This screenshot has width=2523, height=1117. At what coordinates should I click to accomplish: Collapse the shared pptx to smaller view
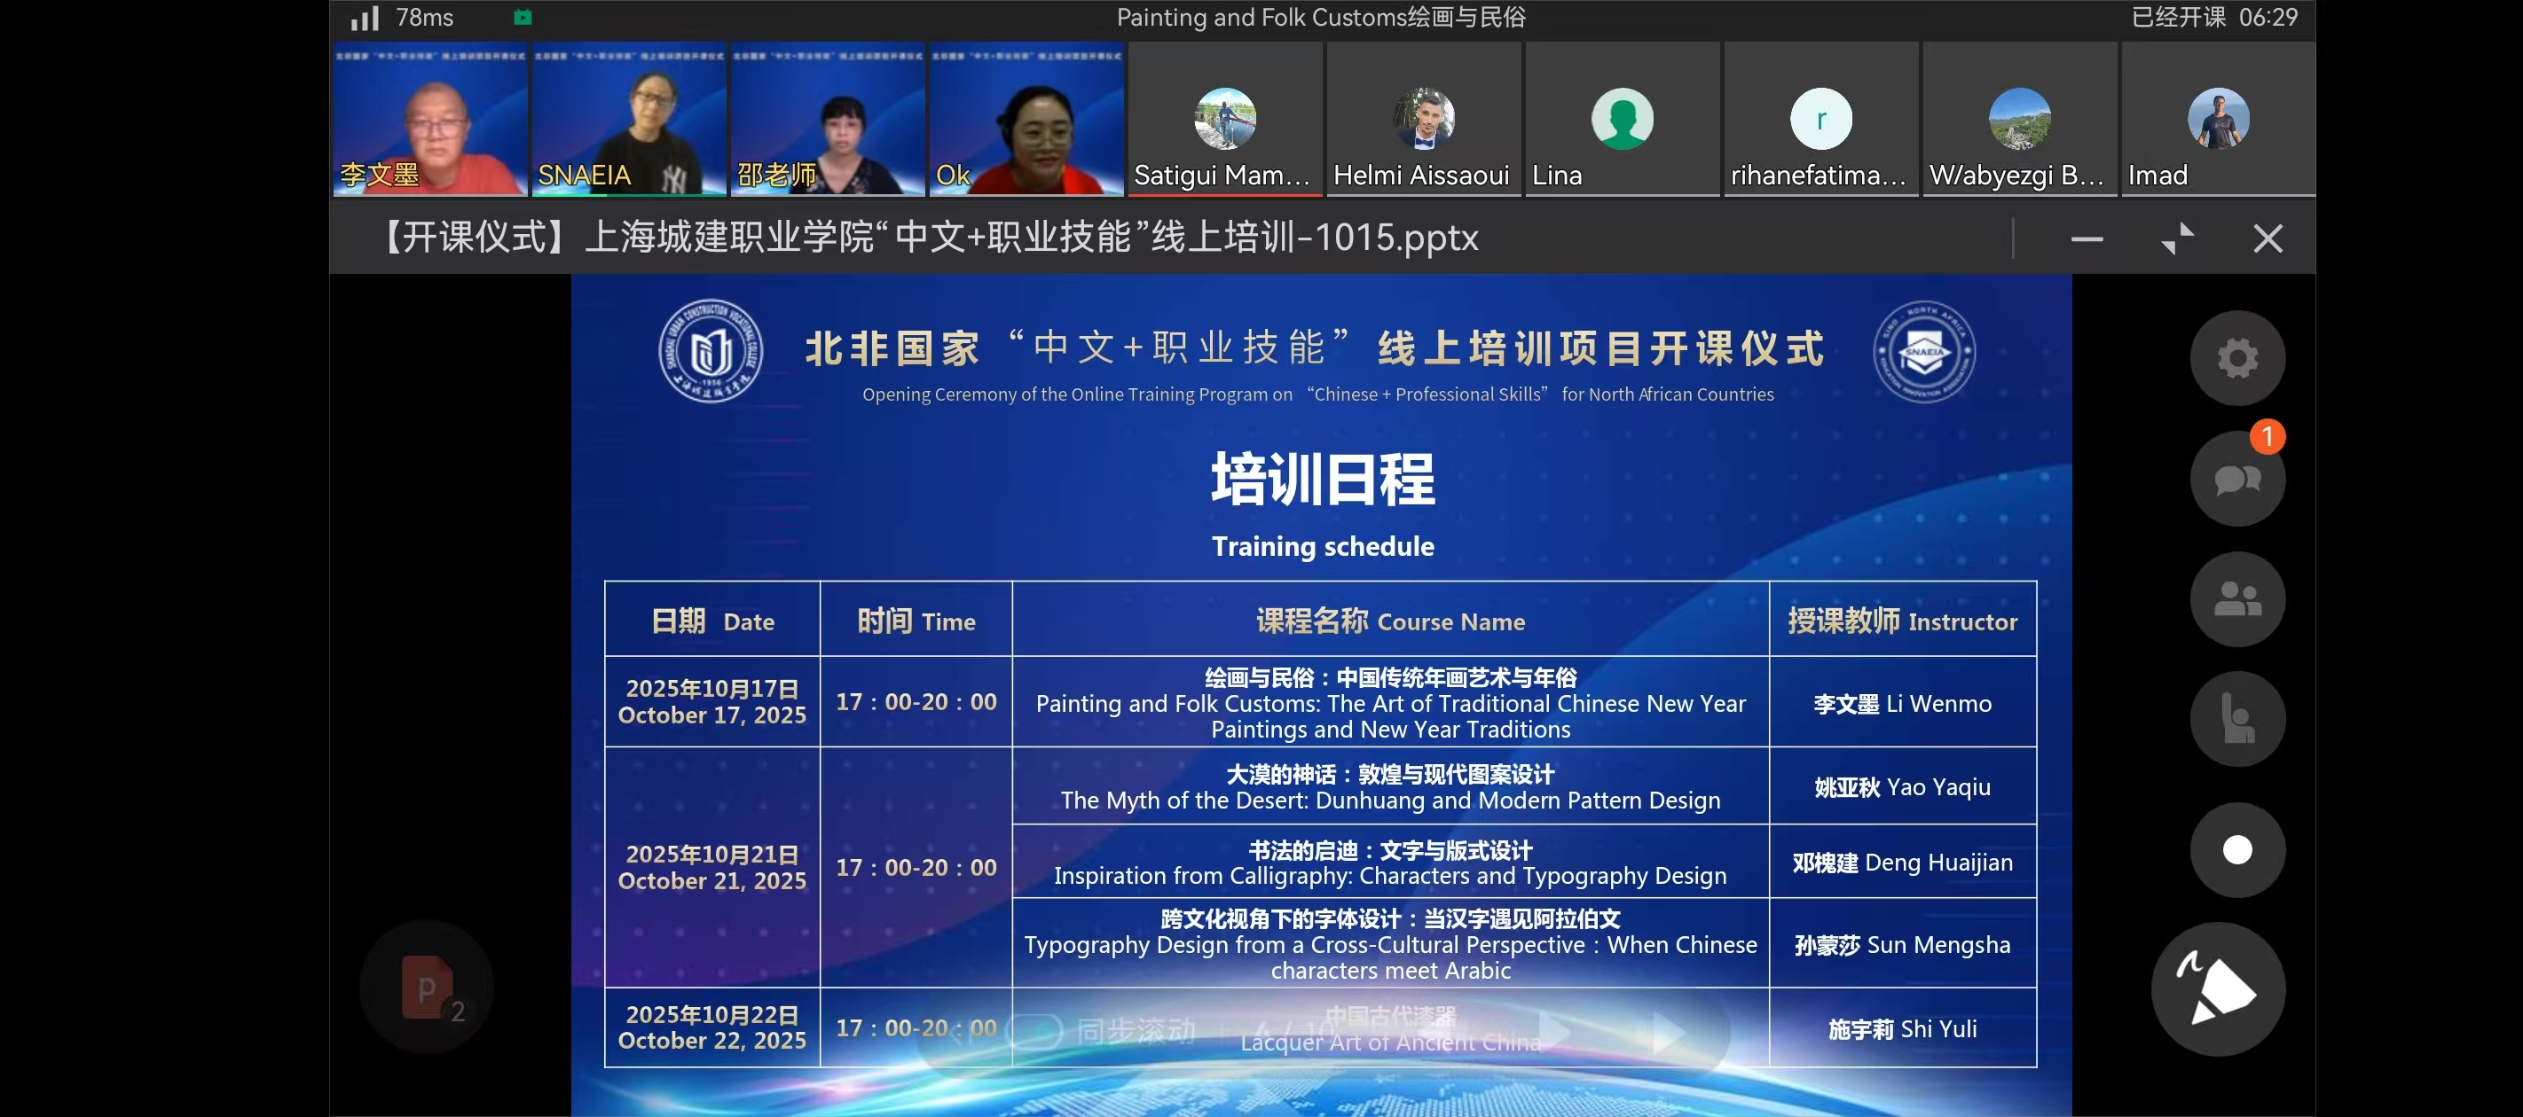(x=2177, y=238)
